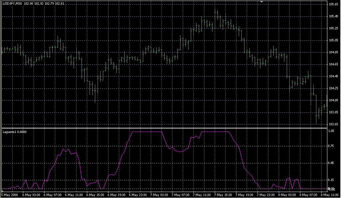Click the 103.65 price axis label
Viewport: 341px width, 198px height.
pyautogui.click(x=333, y=124)
